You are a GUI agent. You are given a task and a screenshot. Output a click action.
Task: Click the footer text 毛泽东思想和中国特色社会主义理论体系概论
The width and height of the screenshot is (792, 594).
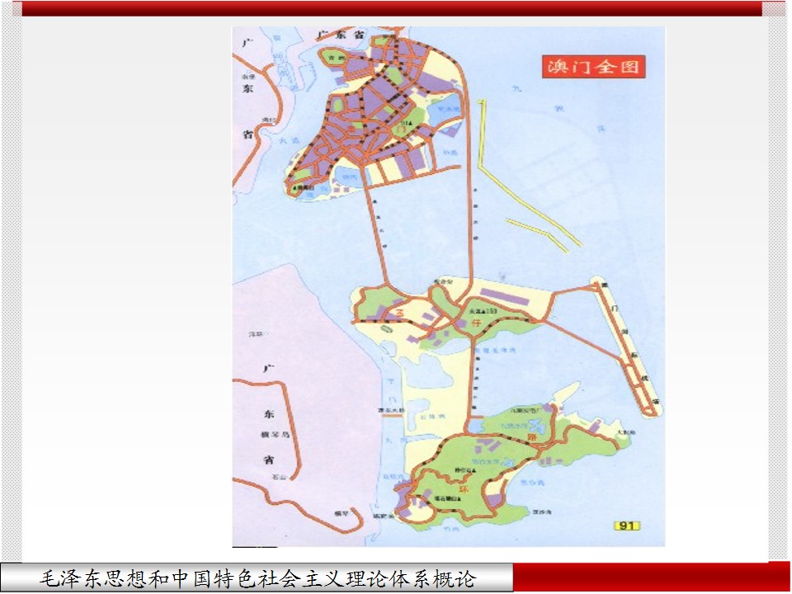pos(258,577)
